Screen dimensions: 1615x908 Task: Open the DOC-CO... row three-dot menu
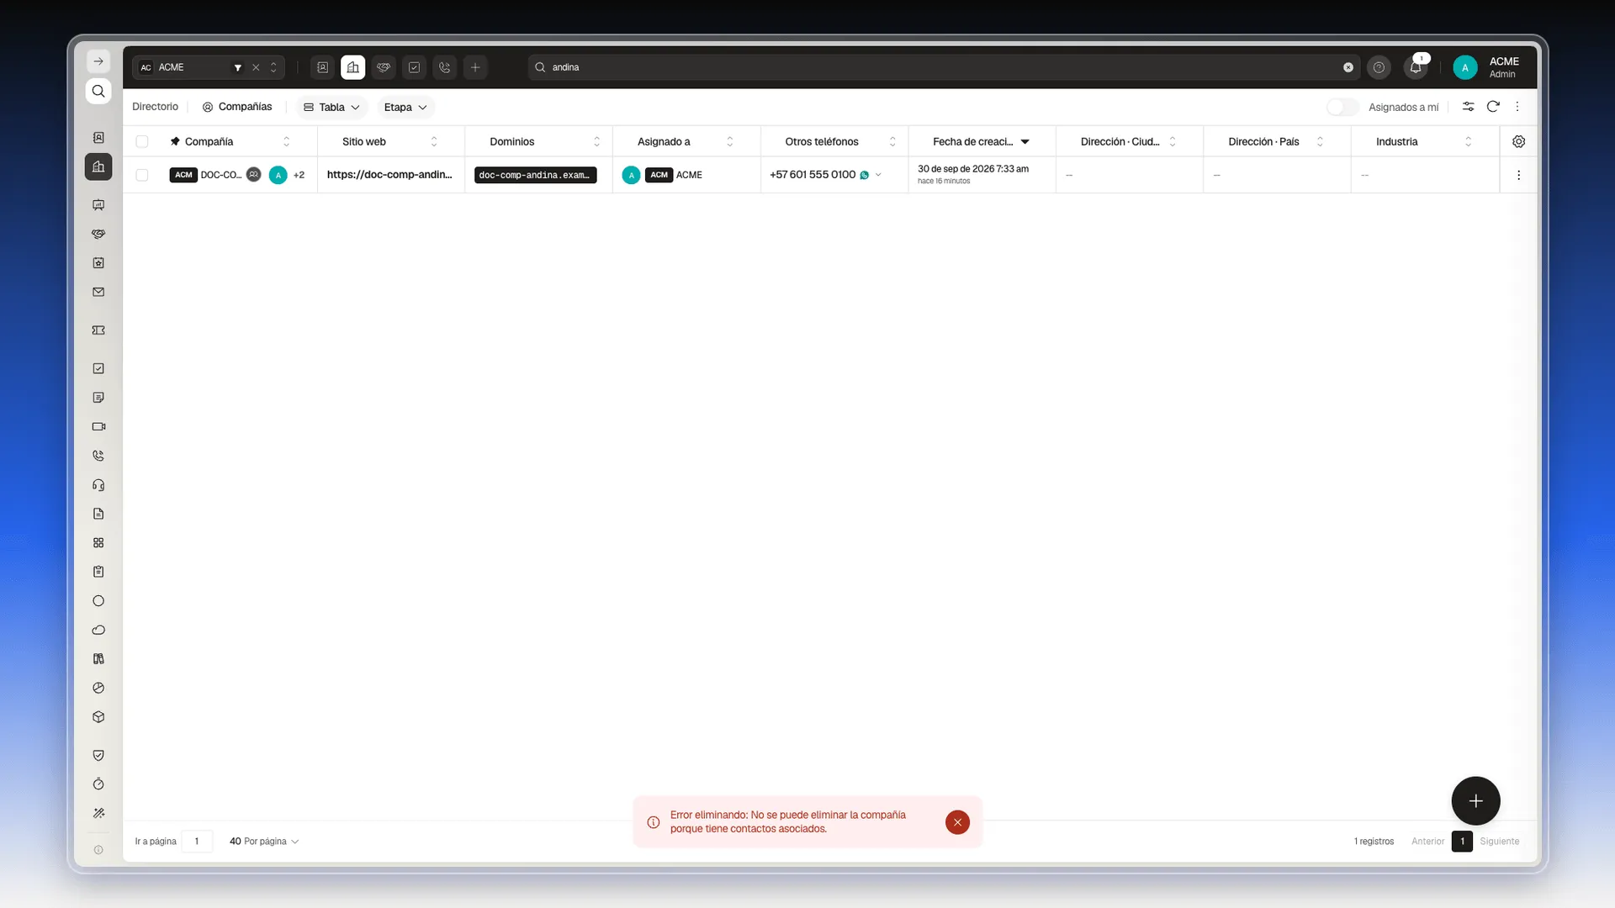(1518, 175)
